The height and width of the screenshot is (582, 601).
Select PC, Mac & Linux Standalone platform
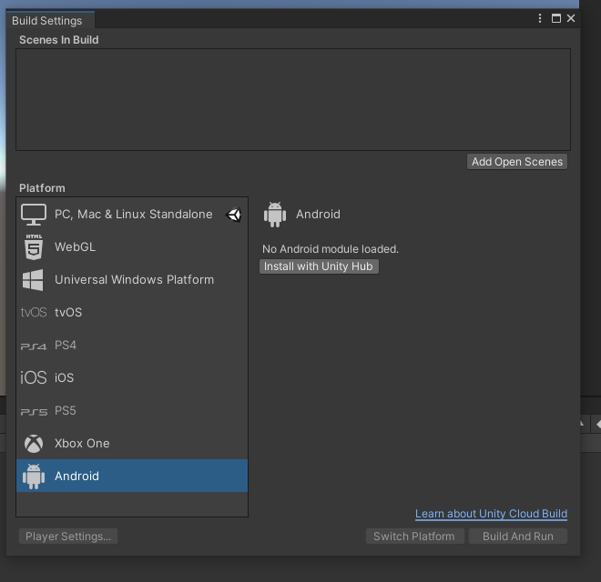132,215
